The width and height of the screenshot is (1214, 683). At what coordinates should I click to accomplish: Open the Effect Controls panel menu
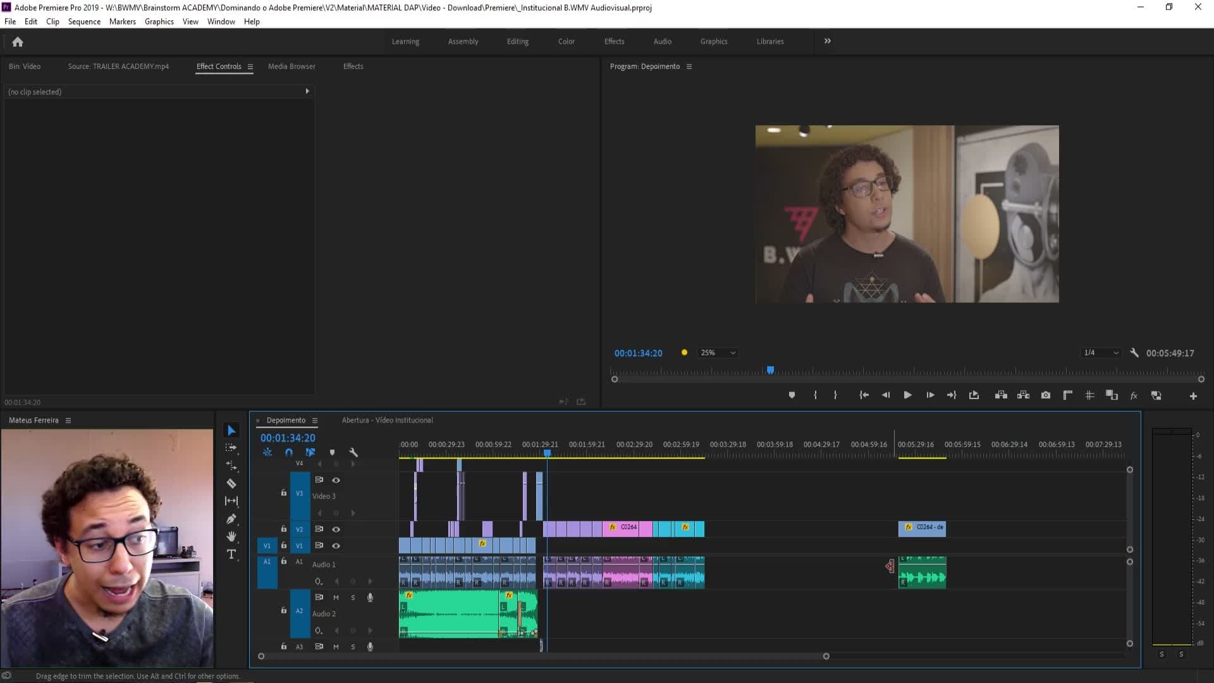[x=250, y=66]
